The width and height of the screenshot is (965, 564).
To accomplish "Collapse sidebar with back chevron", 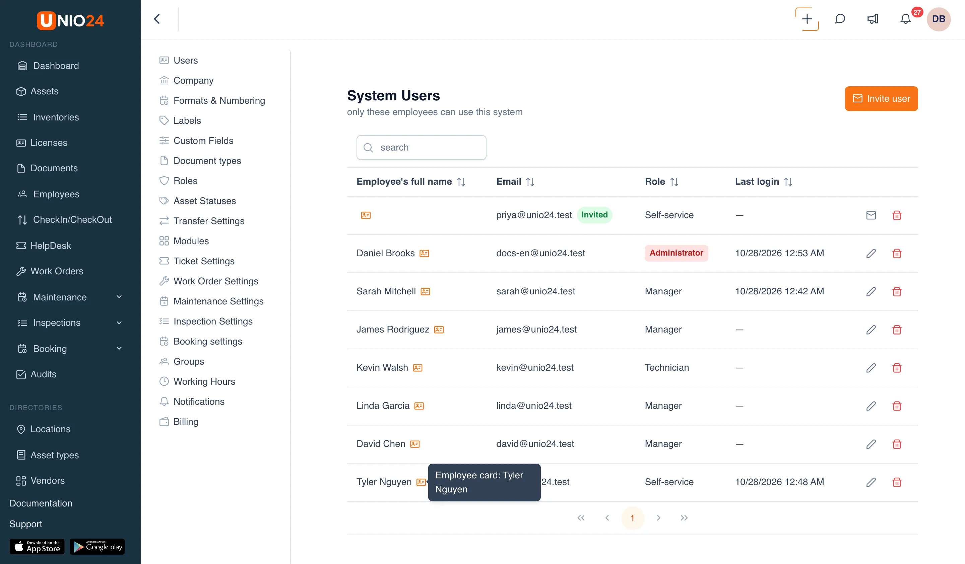I will coord(157,19).
